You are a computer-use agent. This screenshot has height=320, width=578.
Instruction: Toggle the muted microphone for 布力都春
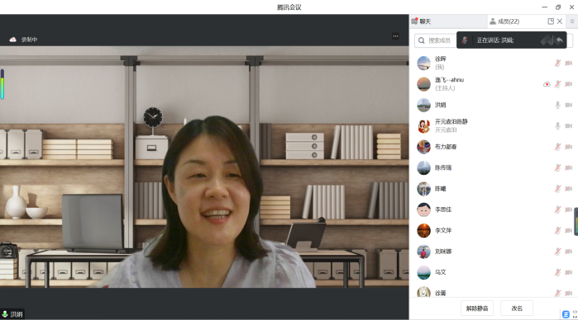click(x=557, y=147)
